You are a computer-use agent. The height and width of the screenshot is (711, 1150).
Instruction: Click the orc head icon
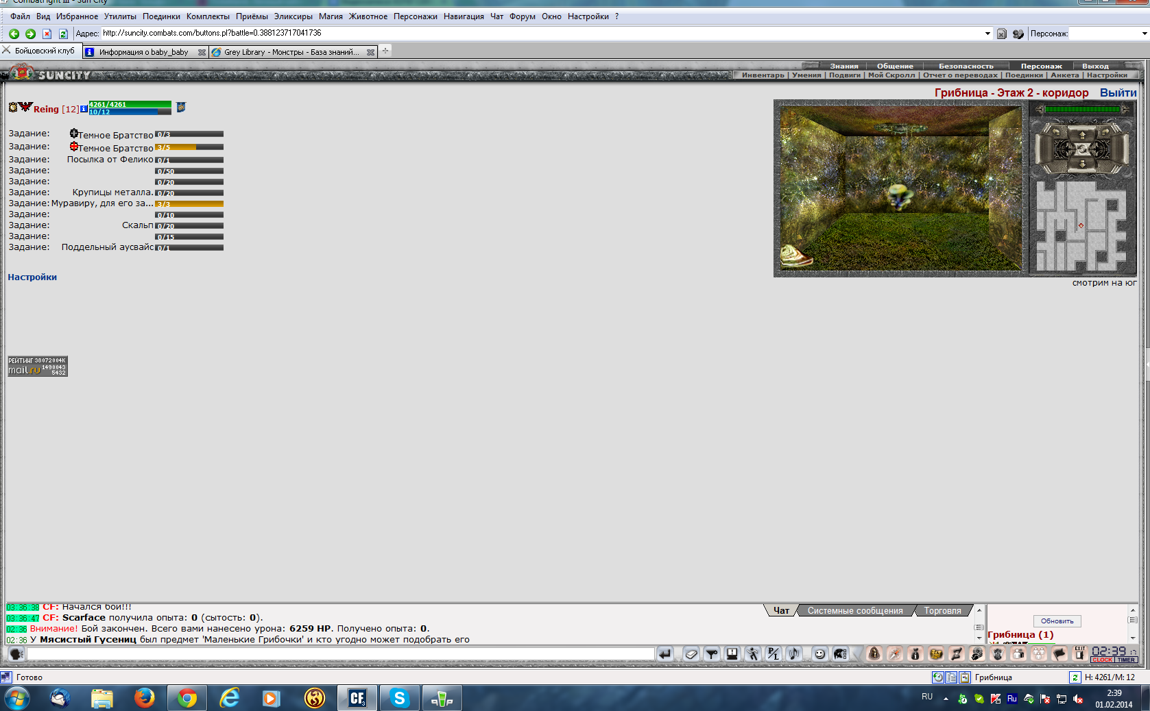(998, 654)
